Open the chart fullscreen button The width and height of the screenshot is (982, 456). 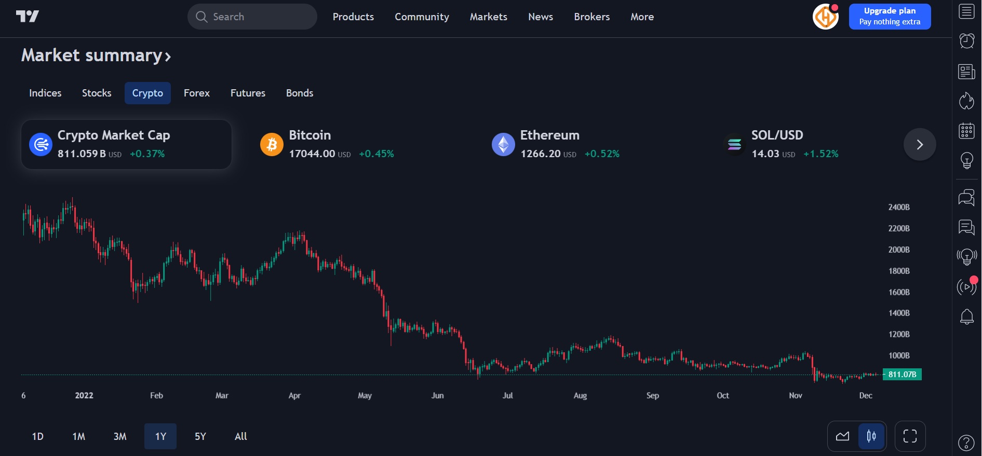click(x=910, y=436)
